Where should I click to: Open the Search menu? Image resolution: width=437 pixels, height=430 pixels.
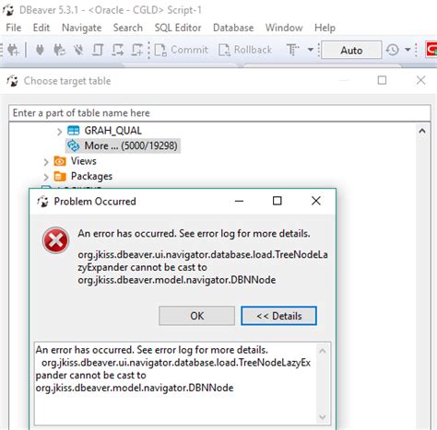128,28
